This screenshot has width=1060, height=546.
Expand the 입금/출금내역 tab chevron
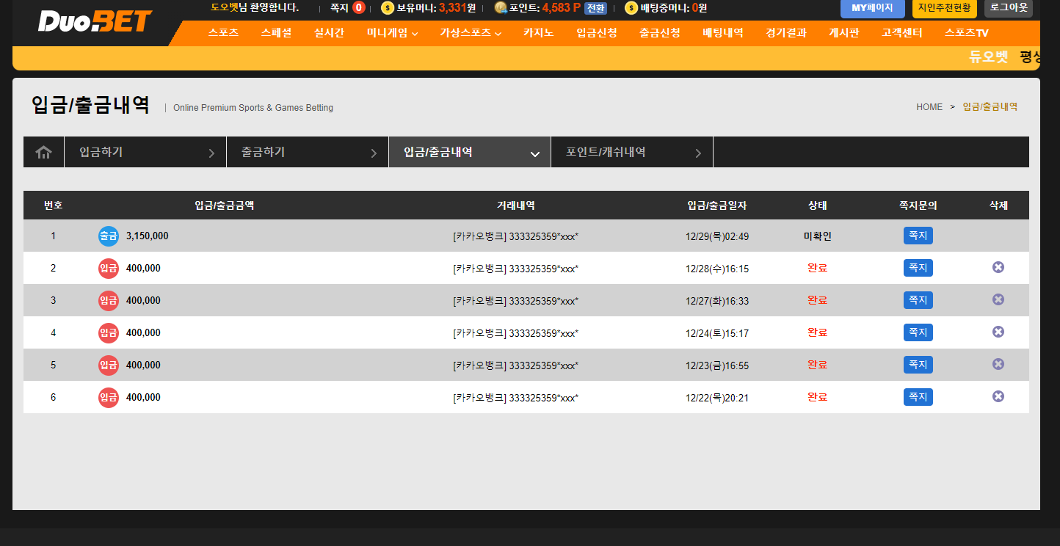(x=535, y=153)
